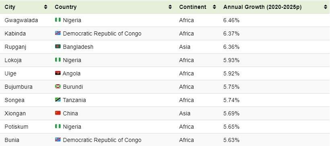Sort table by Country column arrows

(170, 7)
